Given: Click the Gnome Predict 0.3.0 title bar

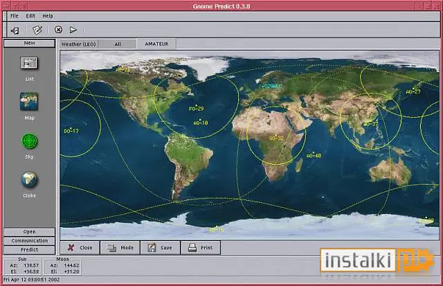Looking at the screenshot, I should [x=221, y=6].
